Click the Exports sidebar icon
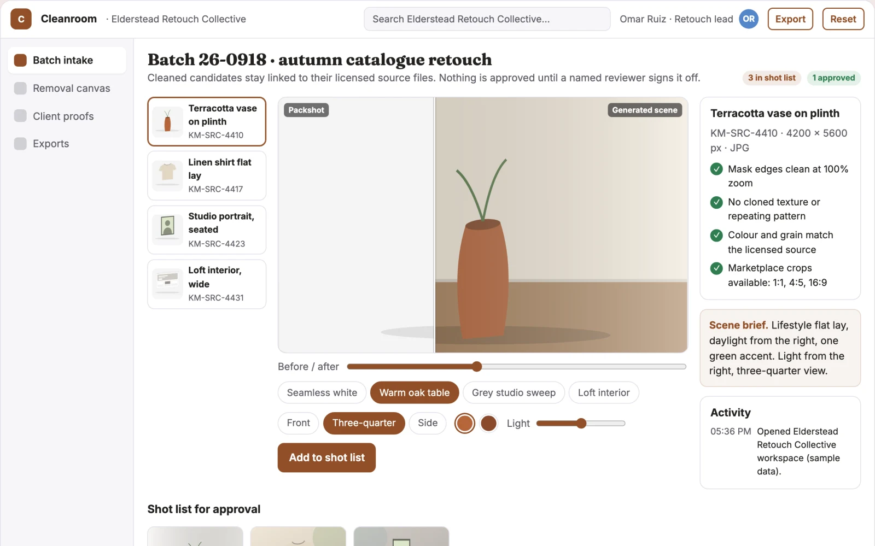Viewport: 875px width, 546px height. [20, 144]
